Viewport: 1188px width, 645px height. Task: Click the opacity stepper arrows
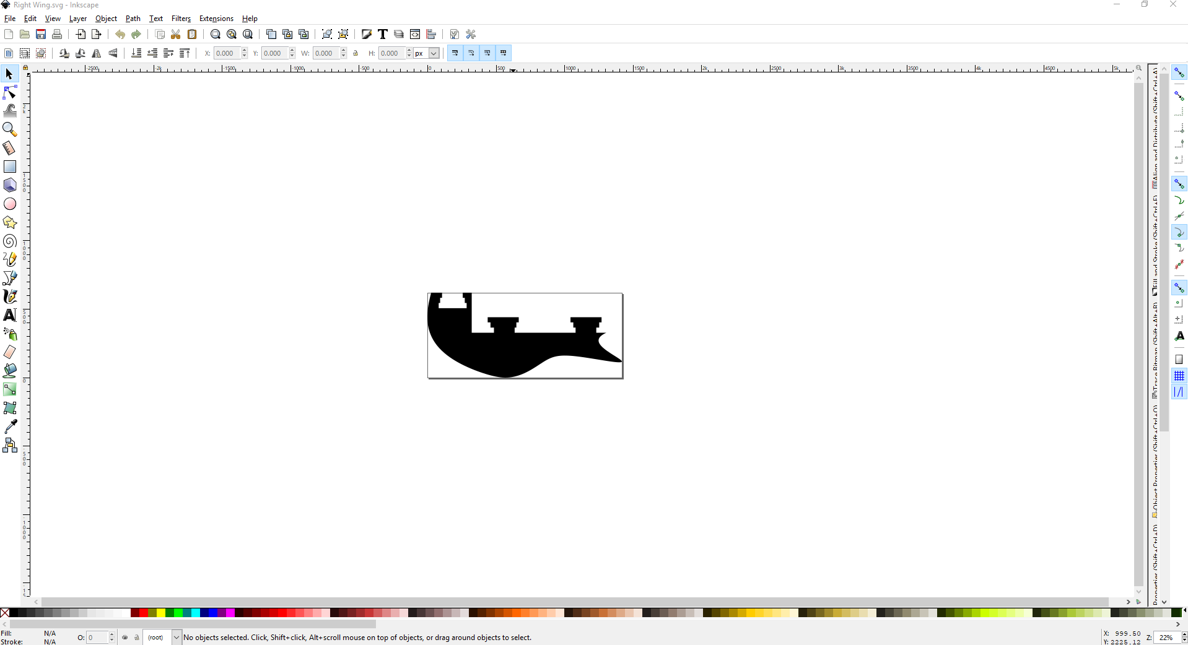[x=112, y=637]
